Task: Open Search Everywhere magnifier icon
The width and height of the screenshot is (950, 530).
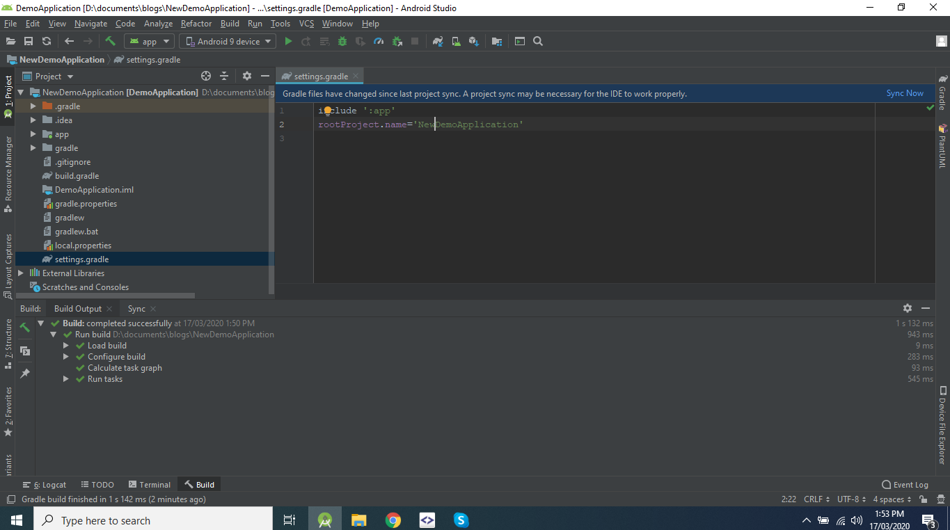Action: point(538,42)
